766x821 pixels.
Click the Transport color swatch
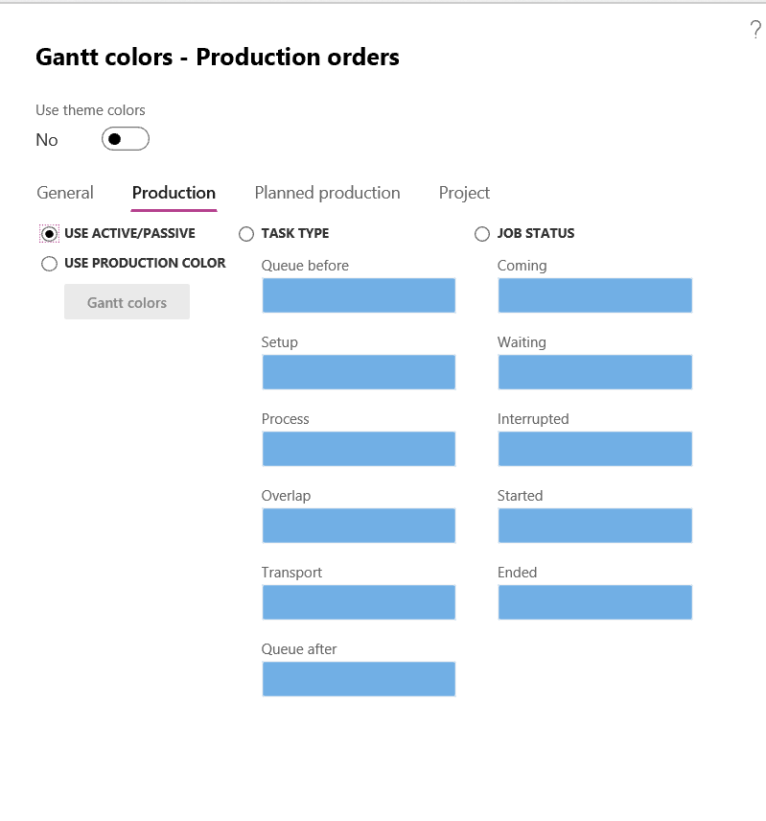359,602
